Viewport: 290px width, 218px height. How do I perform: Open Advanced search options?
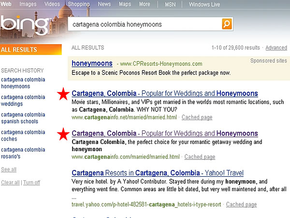[x=276, y=48]
